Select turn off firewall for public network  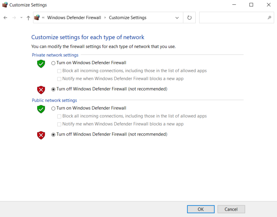[x=53, y=135]
